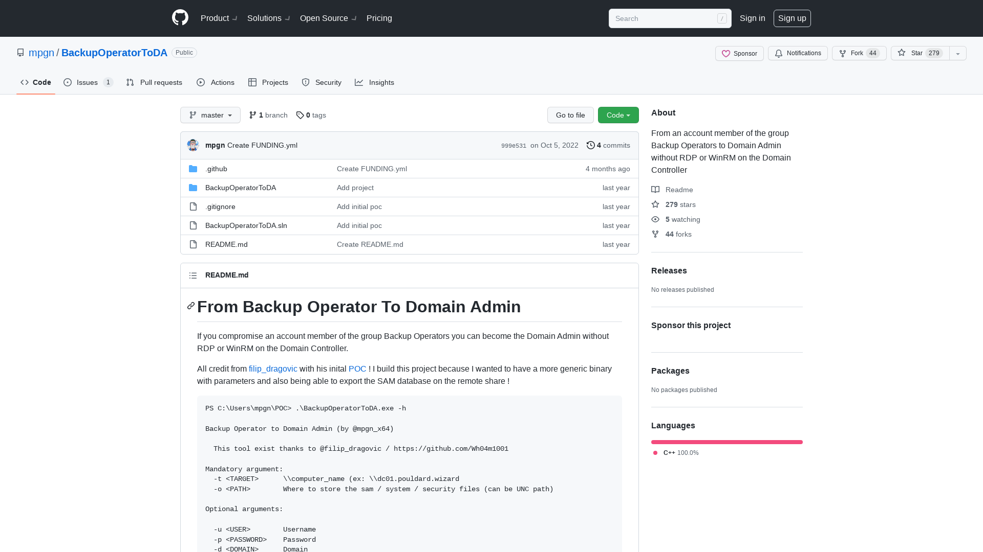Open the 'Create FUNDING.yml' commit message for .github
This screenshot has height=552, width=983.
372,169
